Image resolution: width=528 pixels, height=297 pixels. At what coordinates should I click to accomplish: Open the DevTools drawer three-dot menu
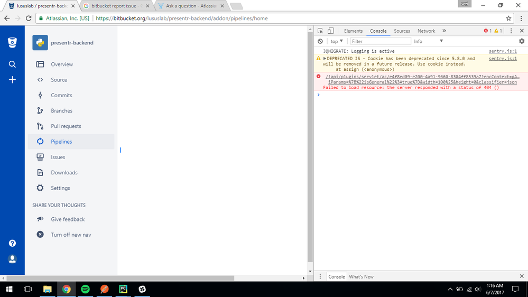click(320, 276)
